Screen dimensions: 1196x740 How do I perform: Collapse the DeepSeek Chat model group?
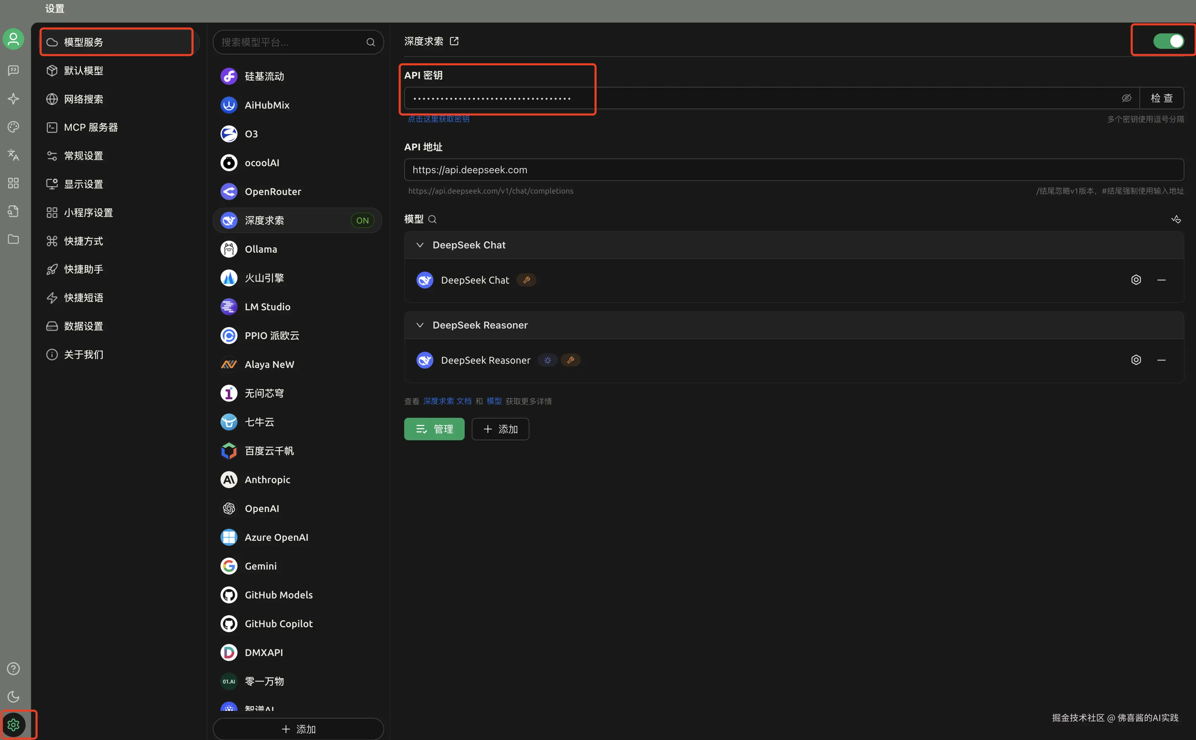pos(420,245)
